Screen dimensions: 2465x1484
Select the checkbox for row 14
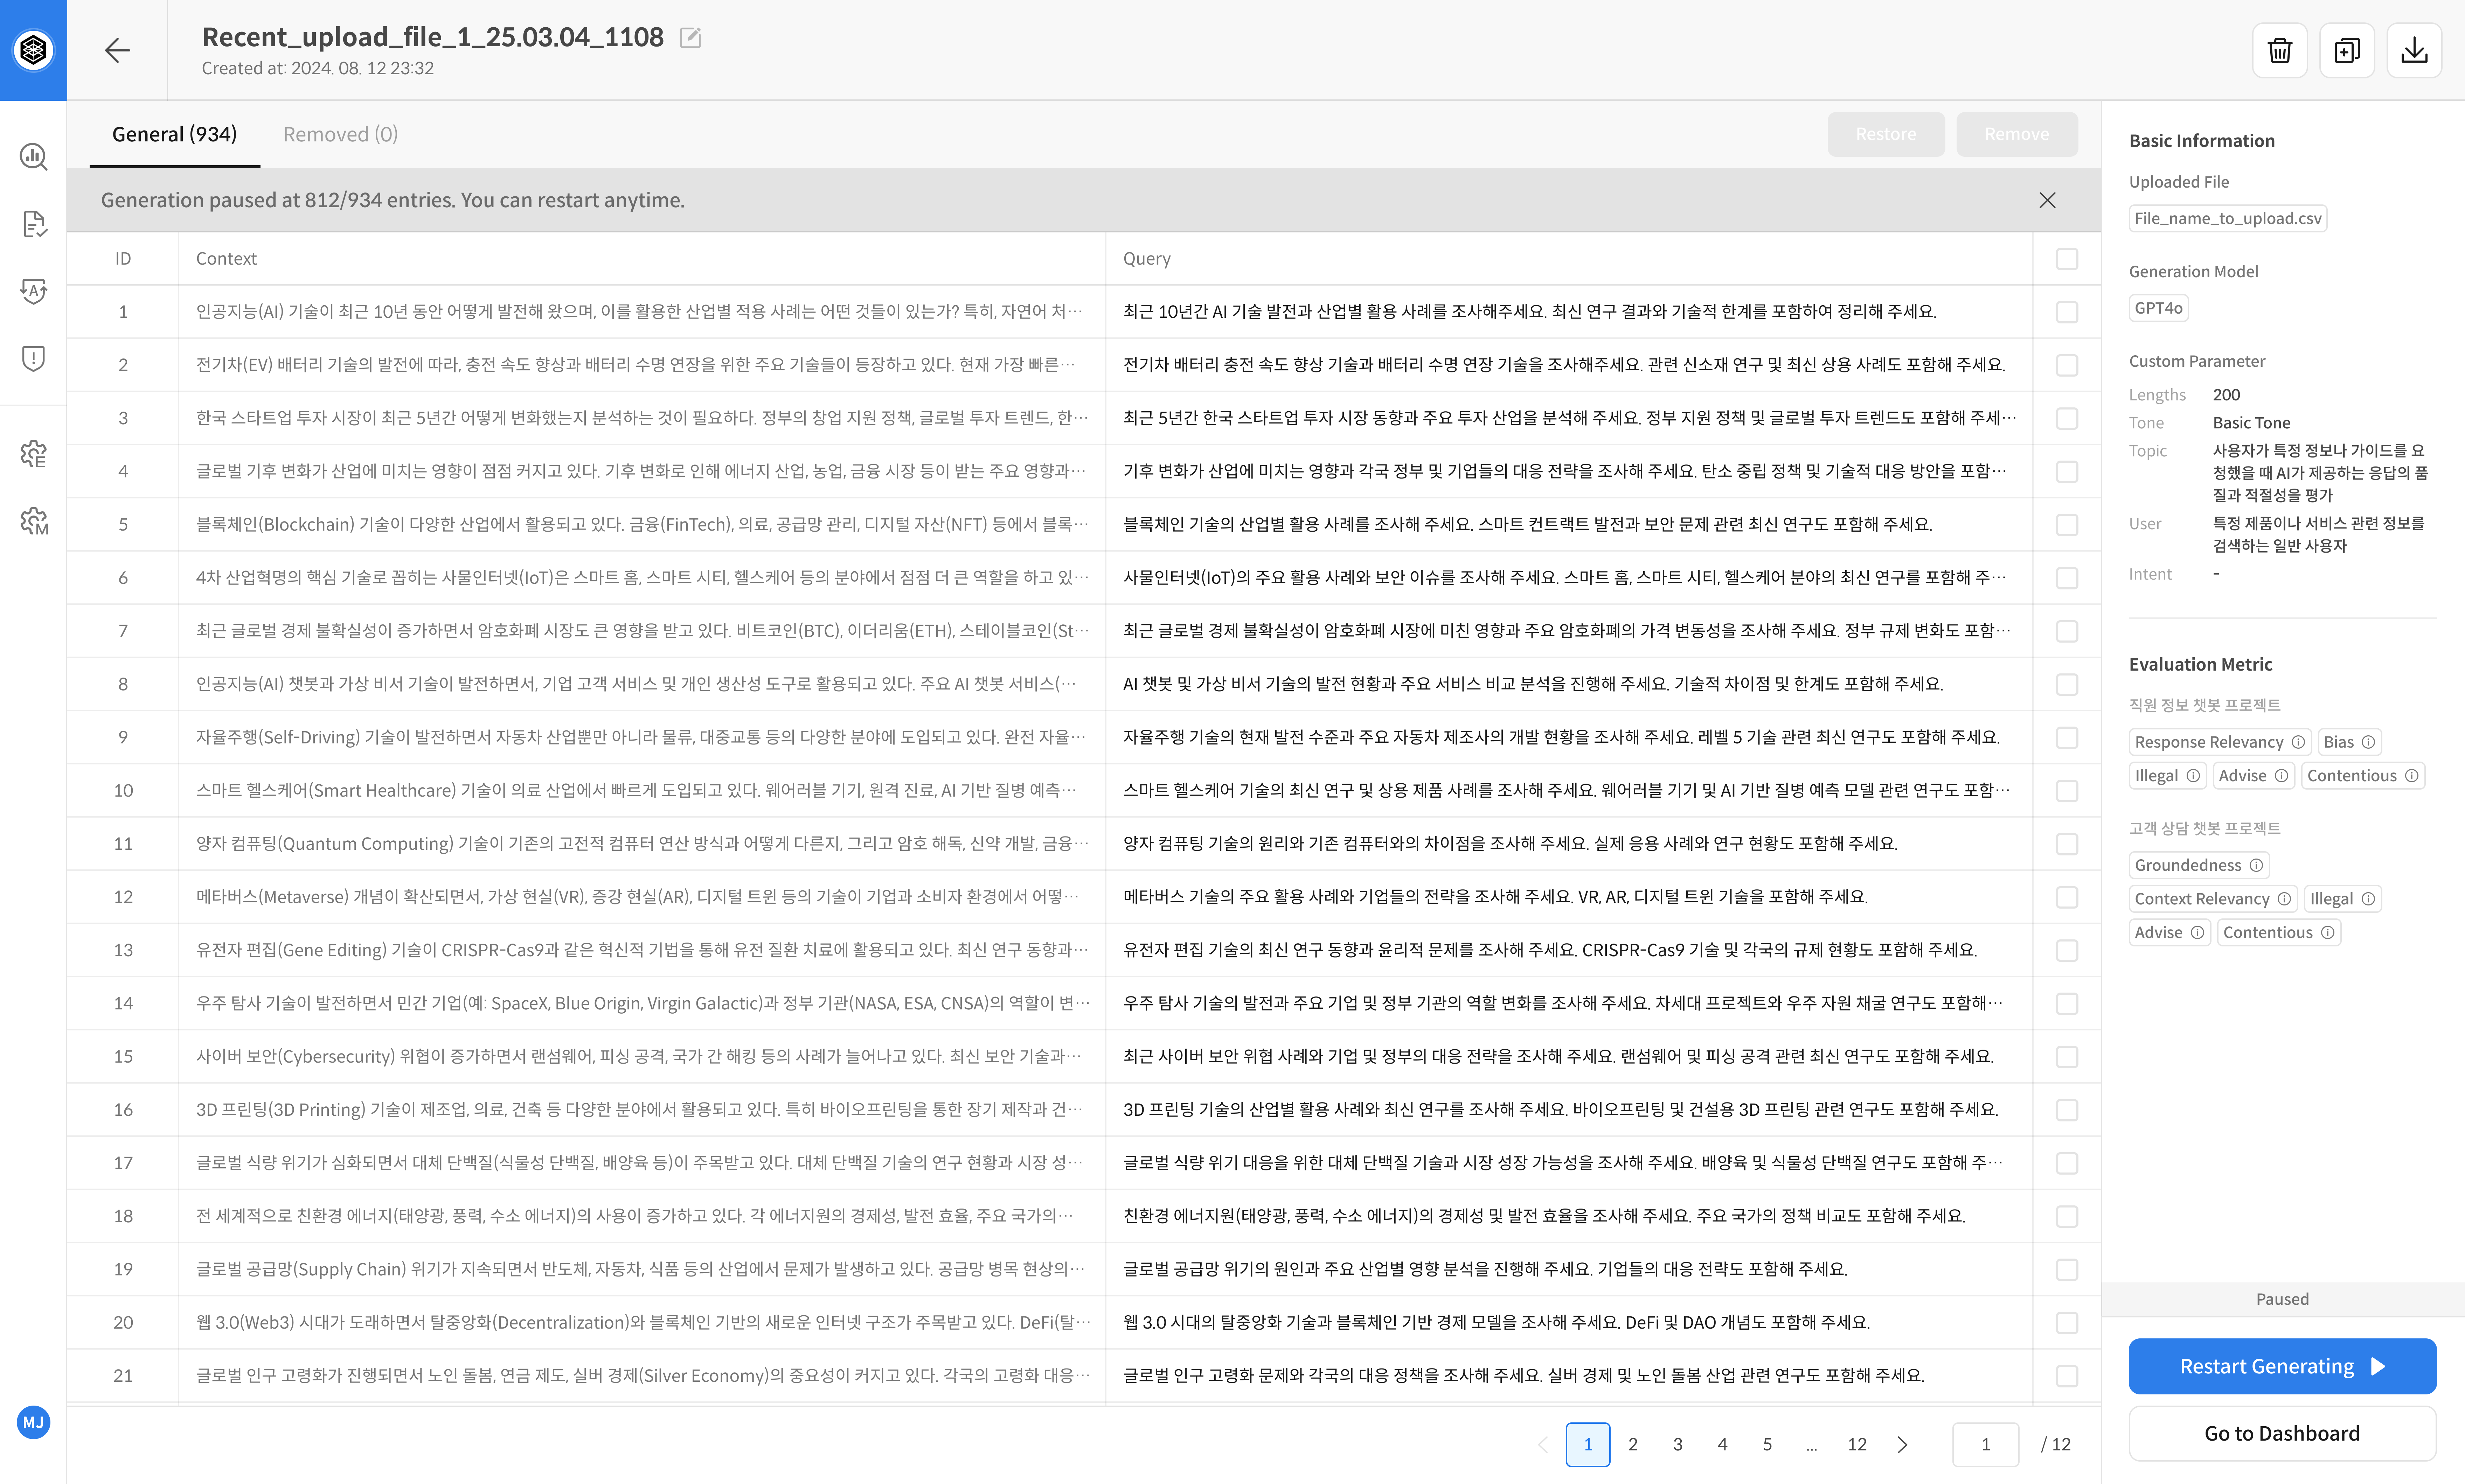2067,1004
